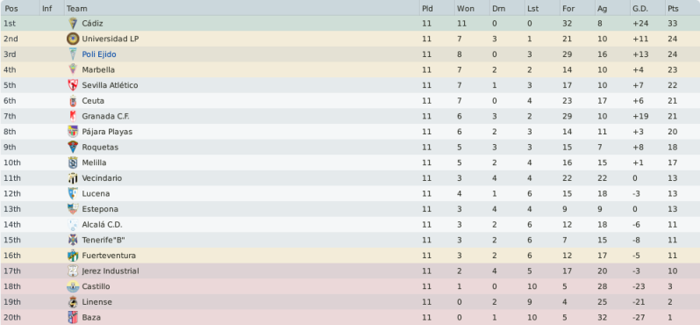700x325 pixels.
Task: Select the Jerez Industrial row
Action: [x=350, y=271]
